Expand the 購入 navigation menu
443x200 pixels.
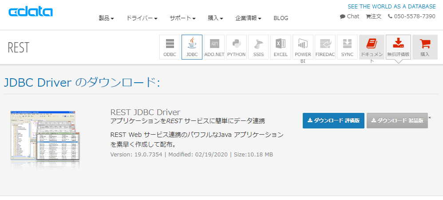[x=216, y=18]
